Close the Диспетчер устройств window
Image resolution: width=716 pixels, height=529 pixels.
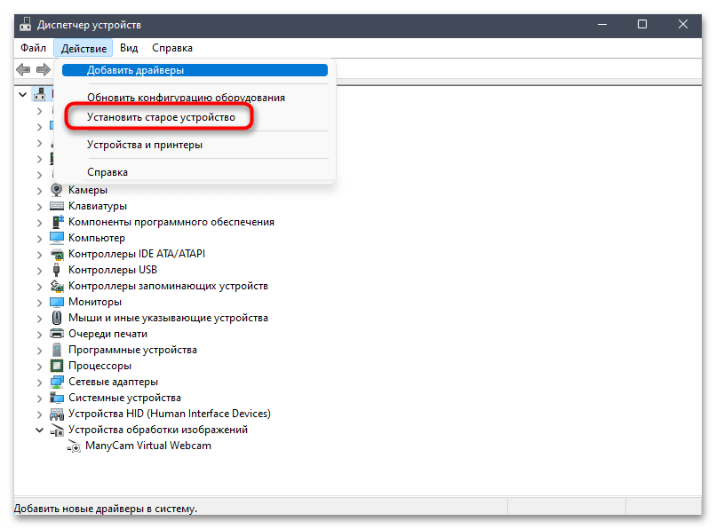pos(682,25)
